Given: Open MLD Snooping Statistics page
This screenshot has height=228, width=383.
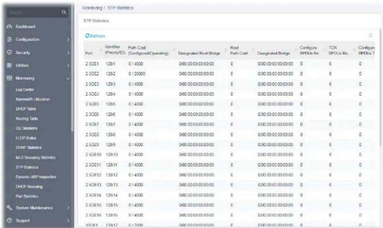Looking at the screenshot, I should coord(36,157).
